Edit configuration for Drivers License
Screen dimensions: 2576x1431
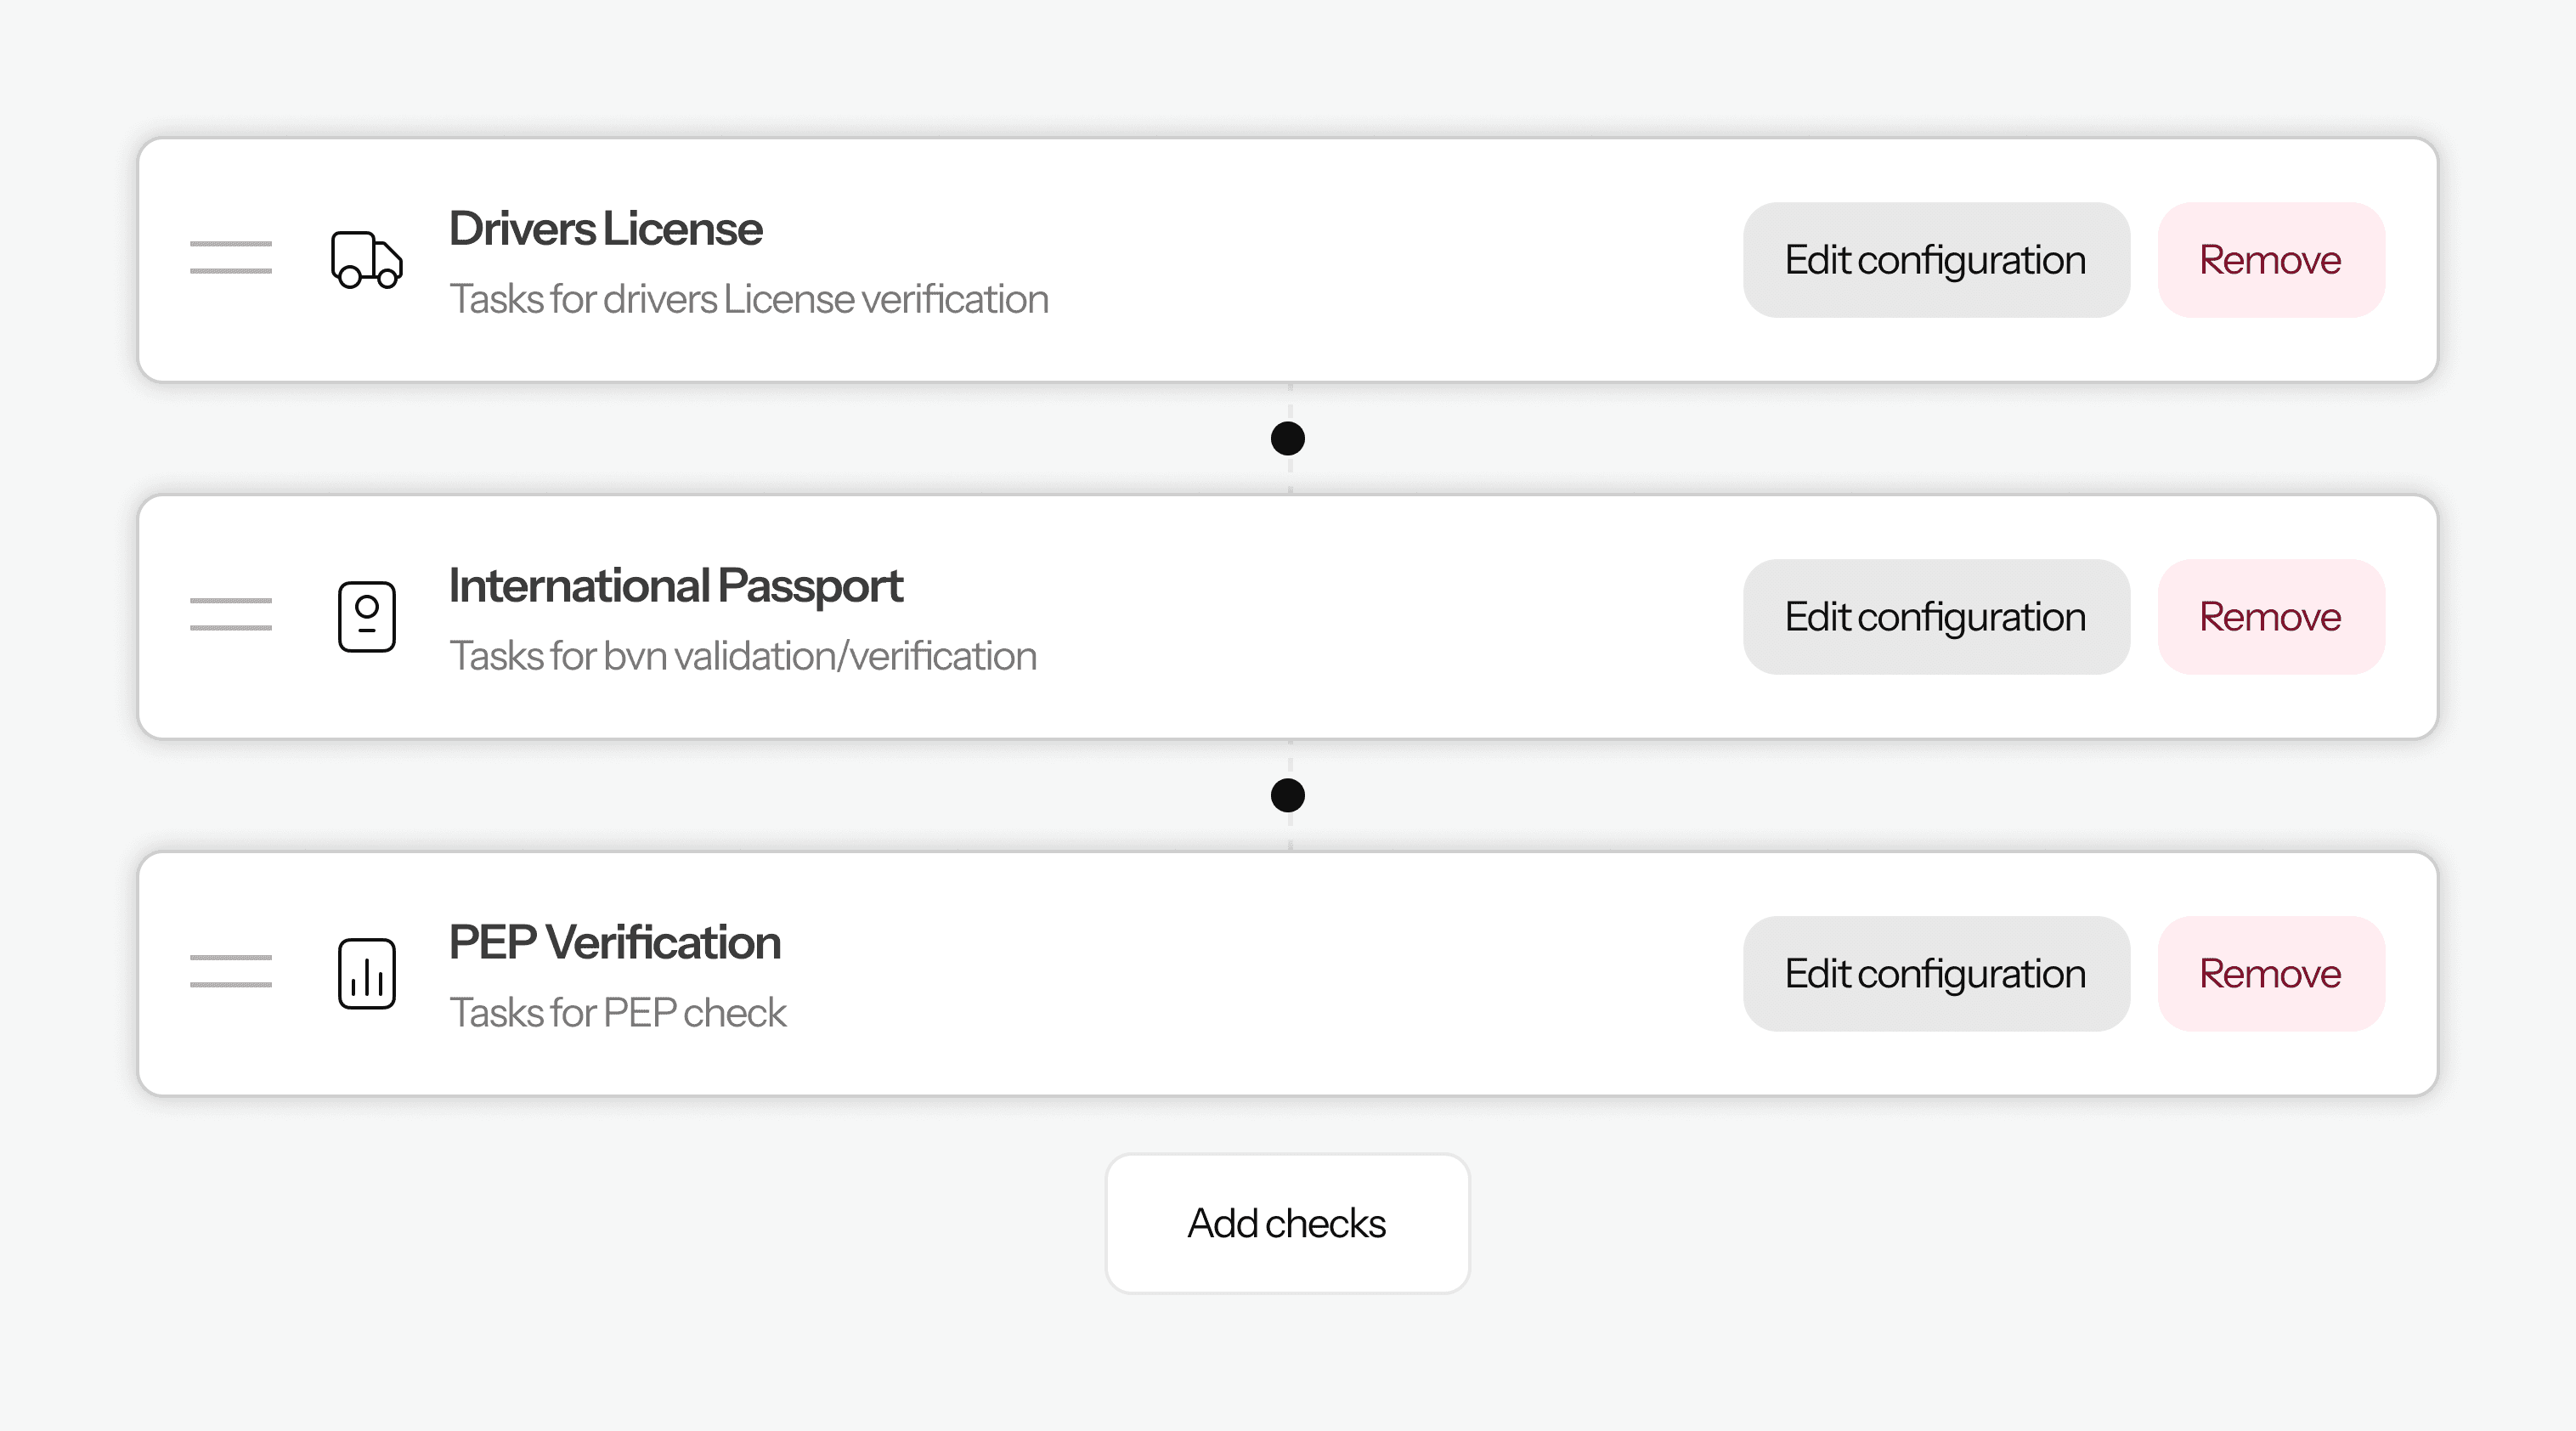coord(1935,260)
